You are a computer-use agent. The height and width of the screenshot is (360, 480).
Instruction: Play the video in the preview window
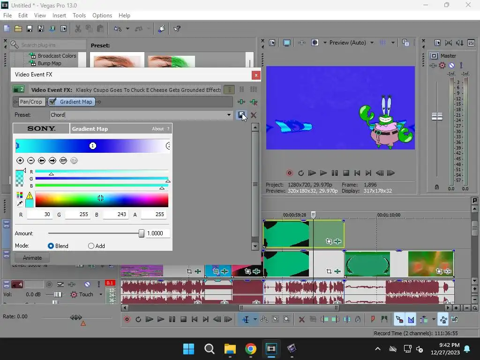pos(323,173)
